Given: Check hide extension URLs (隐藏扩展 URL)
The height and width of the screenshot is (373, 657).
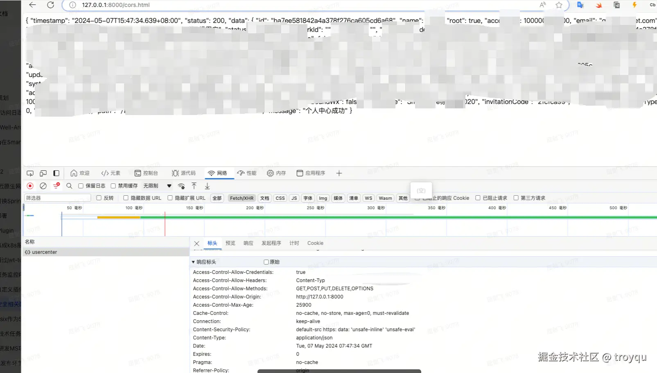Looking at the screenshot, I should 170,198.
